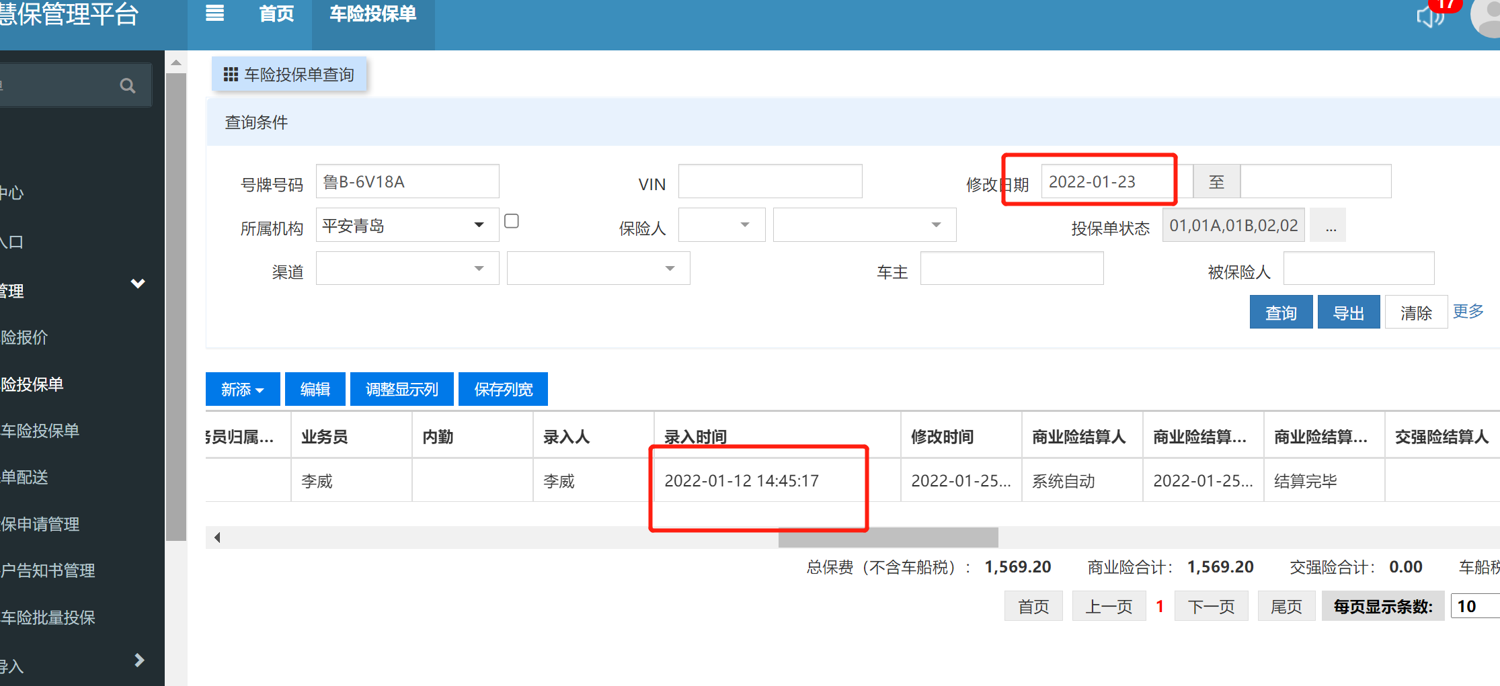Click the 导出 export button
Screen dimensions: 1500x686
(1349, 312)
